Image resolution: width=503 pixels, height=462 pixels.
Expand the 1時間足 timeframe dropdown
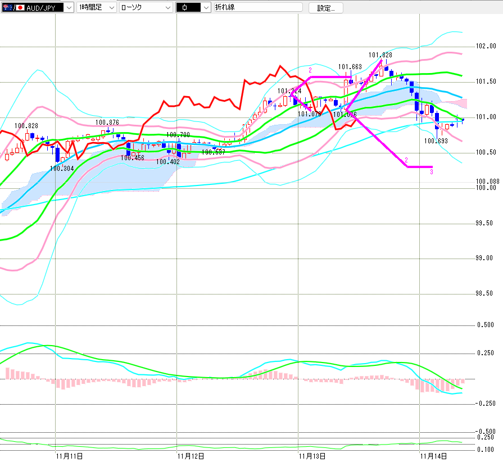pyautogui.click(x=110, y=8)
